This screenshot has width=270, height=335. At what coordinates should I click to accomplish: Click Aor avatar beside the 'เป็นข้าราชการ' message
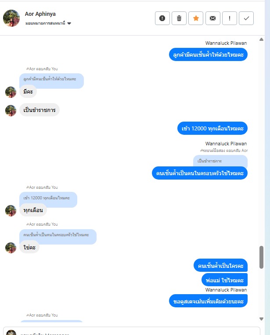click(x=11, y=111)
